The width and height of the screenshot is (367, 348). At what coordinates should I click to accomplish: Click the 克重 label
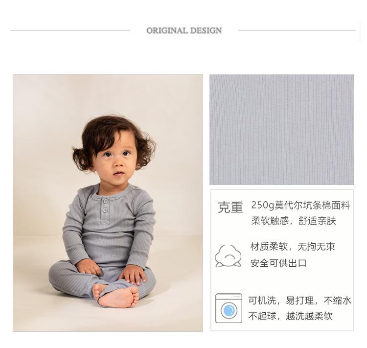point(230,207)
